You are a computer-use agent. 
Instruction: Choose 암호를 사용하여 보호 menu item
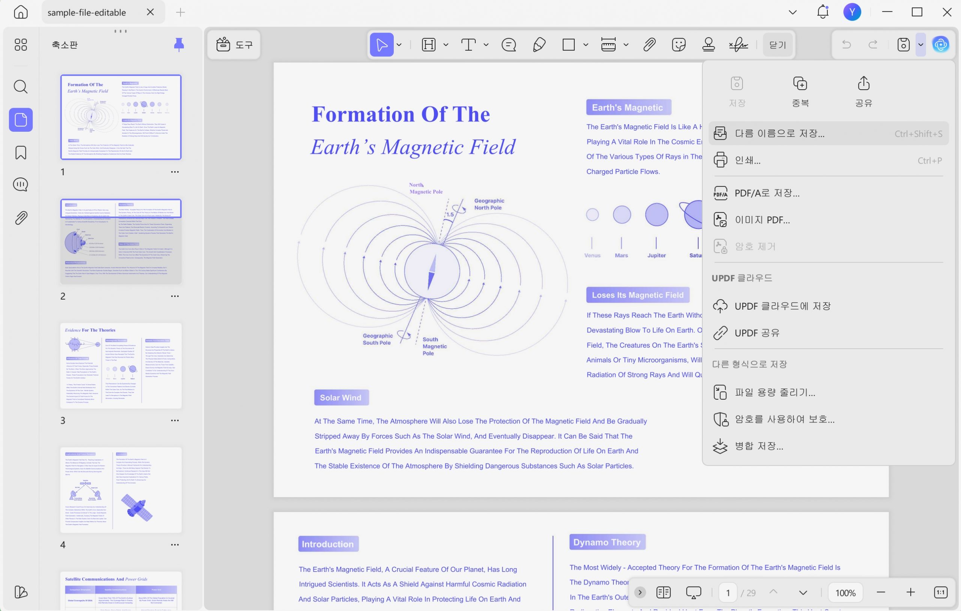828,419
